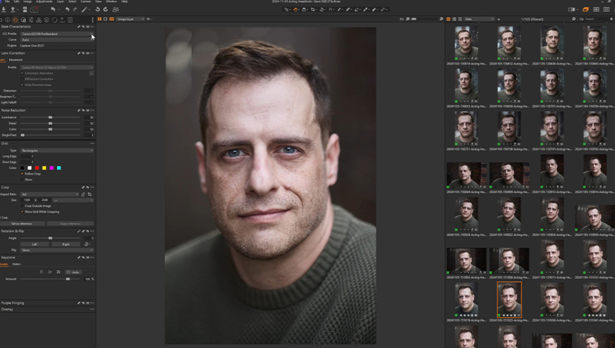Select the Crop cursor tool
Screen dimensions: 615x348
(313, 9)
